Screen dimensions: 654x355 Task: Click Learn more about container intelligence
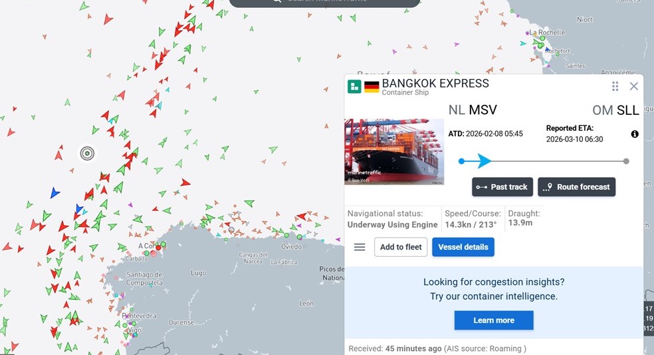[x=494, y=320]
